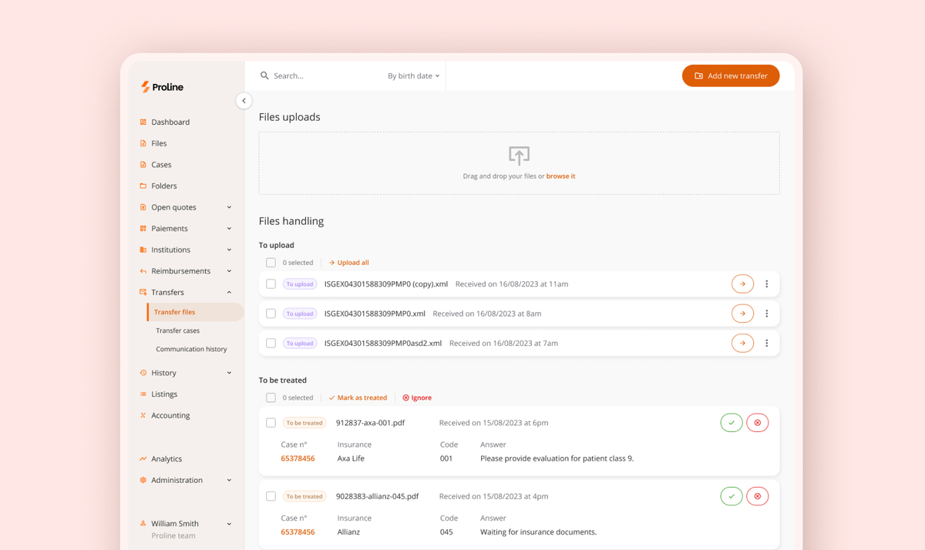Go to Dashboard menu label
The height and width of the screenshot is (550, 925).
[170, 122]
